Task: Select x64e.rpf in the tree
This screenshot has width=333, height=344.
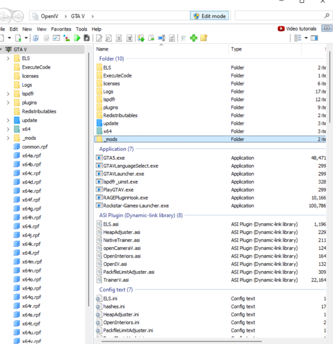Action: (x=31, y=191)
